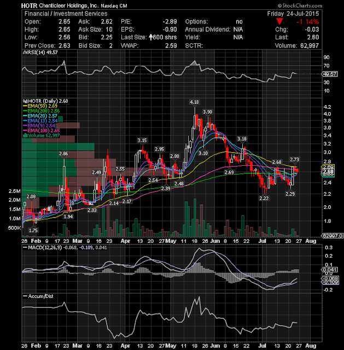The image size is (344, 350).
Task: Click the EMA(13) 2.54 legend entry
Action: click(40, 121)
